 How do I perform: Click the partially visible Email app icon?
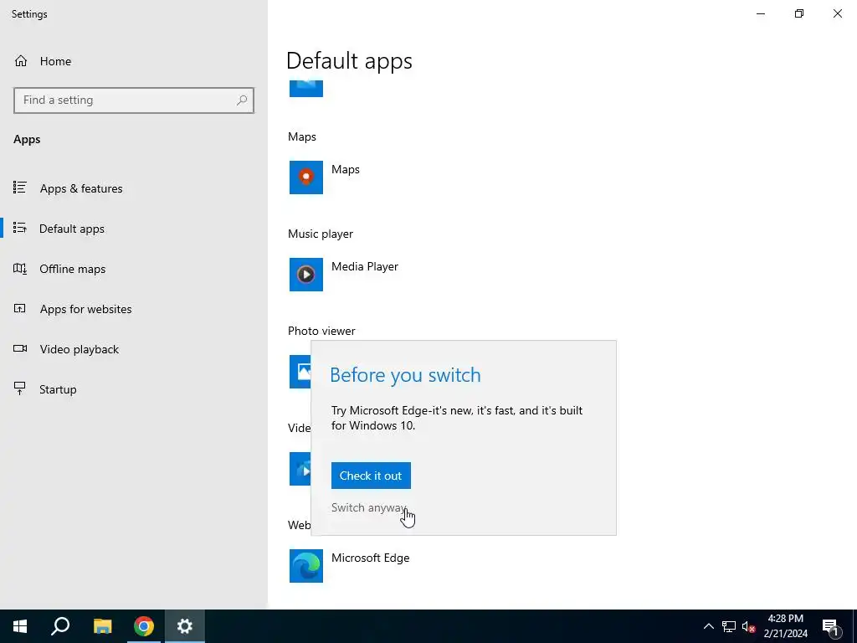[306, 89]
